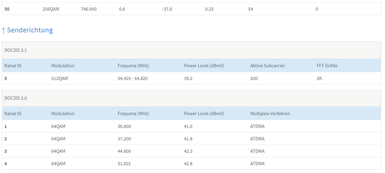Viewport: 385px width, 173px height.
Task: Select the DOCSIS 3.0 section header
Action: [x=15, y=98]
